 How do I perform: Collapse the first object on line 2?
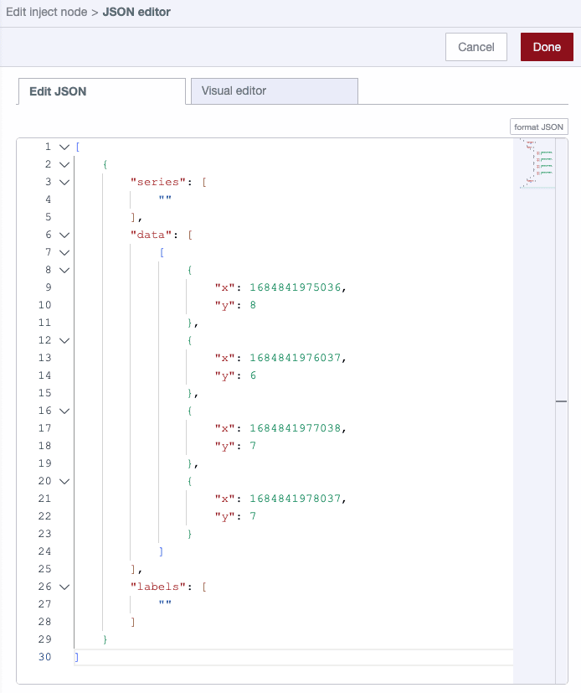pos(64,163)
